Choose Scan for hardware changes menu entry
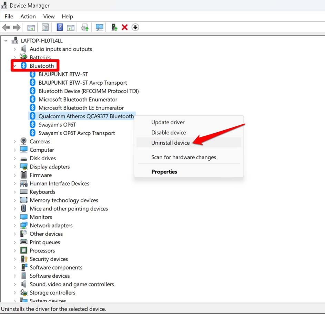This screenshot has height=314, width=325. click(189, 157)
